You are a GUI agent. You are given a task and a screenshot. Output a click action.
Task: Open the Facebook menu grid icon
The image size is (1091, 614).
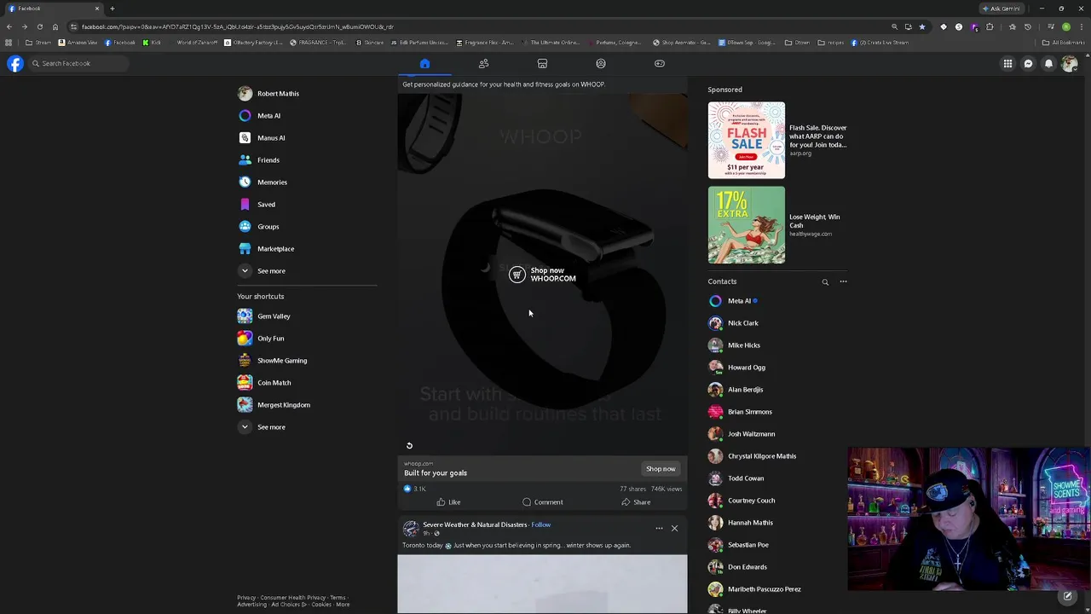pyautogui.click(x=1007, y=63)
